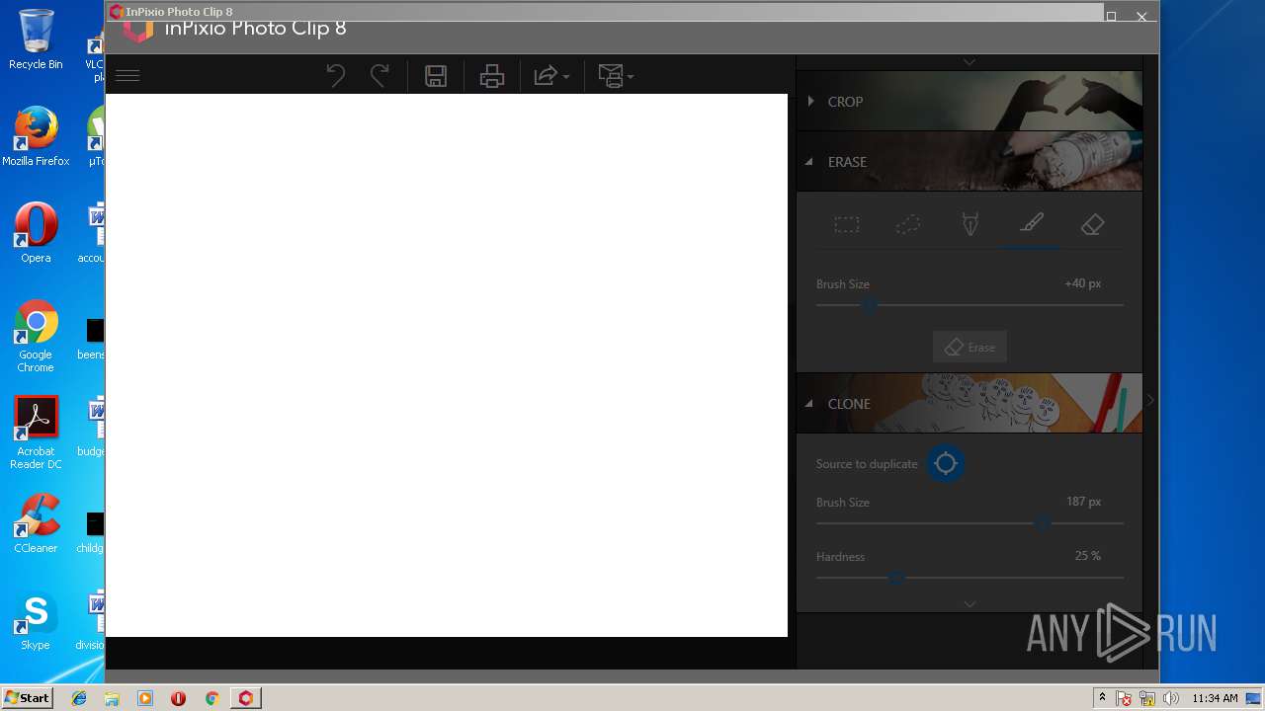Show hidden system tray icons

(1103, 698)
